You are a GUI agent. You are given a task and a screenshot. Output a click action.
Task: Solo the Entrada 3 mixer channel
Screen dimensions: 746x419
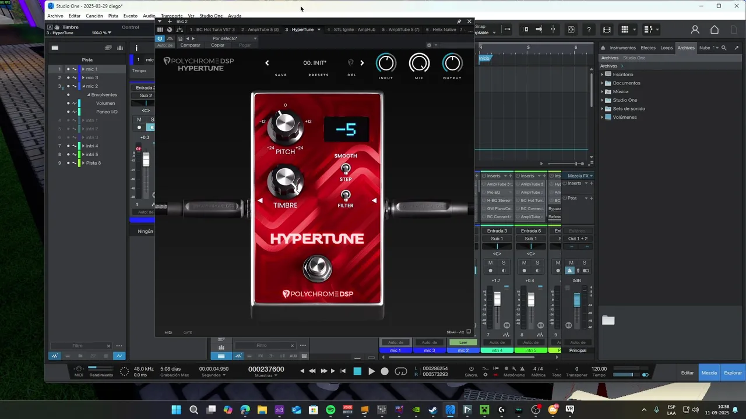(504, 263)
